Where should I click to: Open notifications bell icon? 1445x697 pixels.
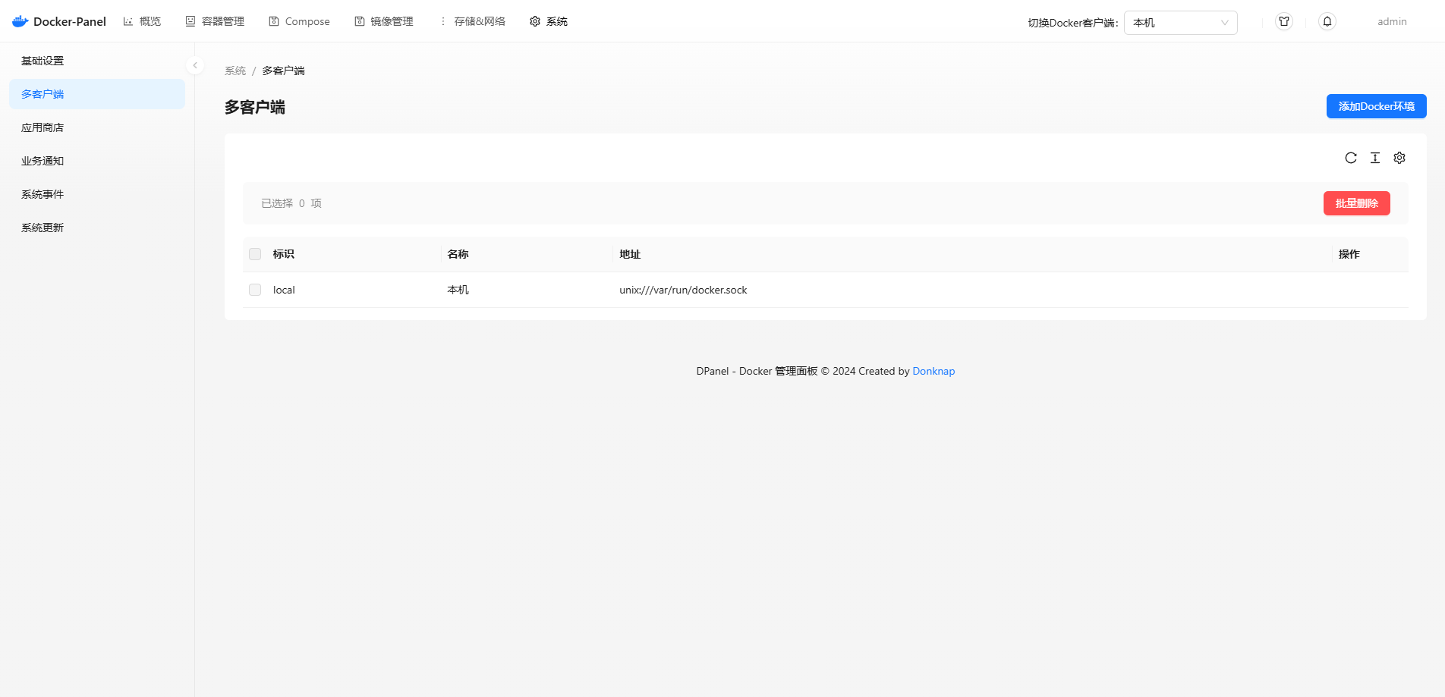tap(1327, 21)
